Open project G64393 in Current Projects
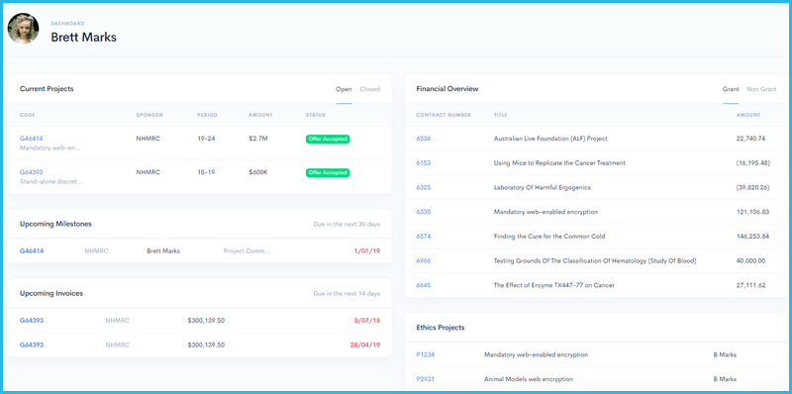Viewport: 792px width, 394px height. [32, 172]
